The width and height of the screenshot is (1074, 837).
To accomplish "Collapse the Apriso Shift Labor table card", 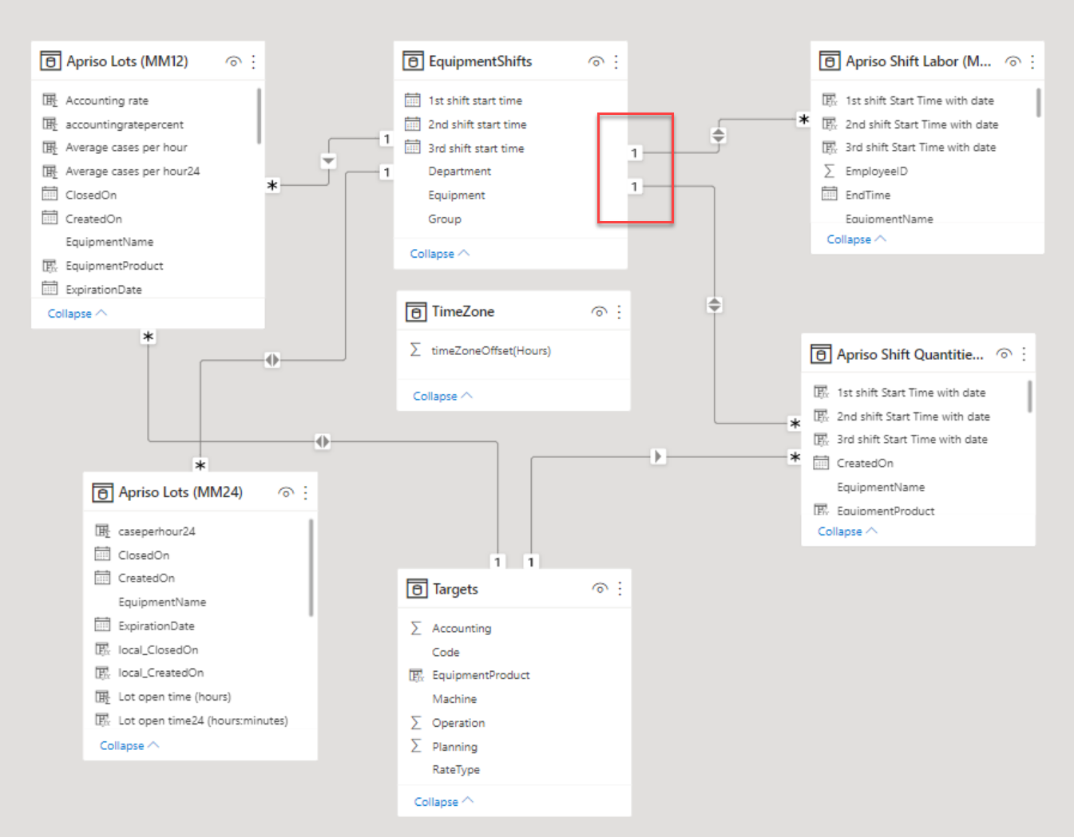I will point(857,239).
